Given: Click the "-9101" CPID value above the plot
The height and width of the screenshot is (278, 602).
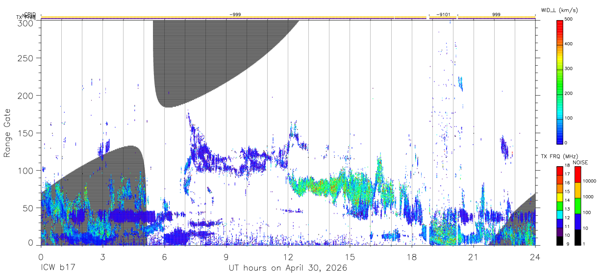Looking at the screenshot, I should 443,15.
